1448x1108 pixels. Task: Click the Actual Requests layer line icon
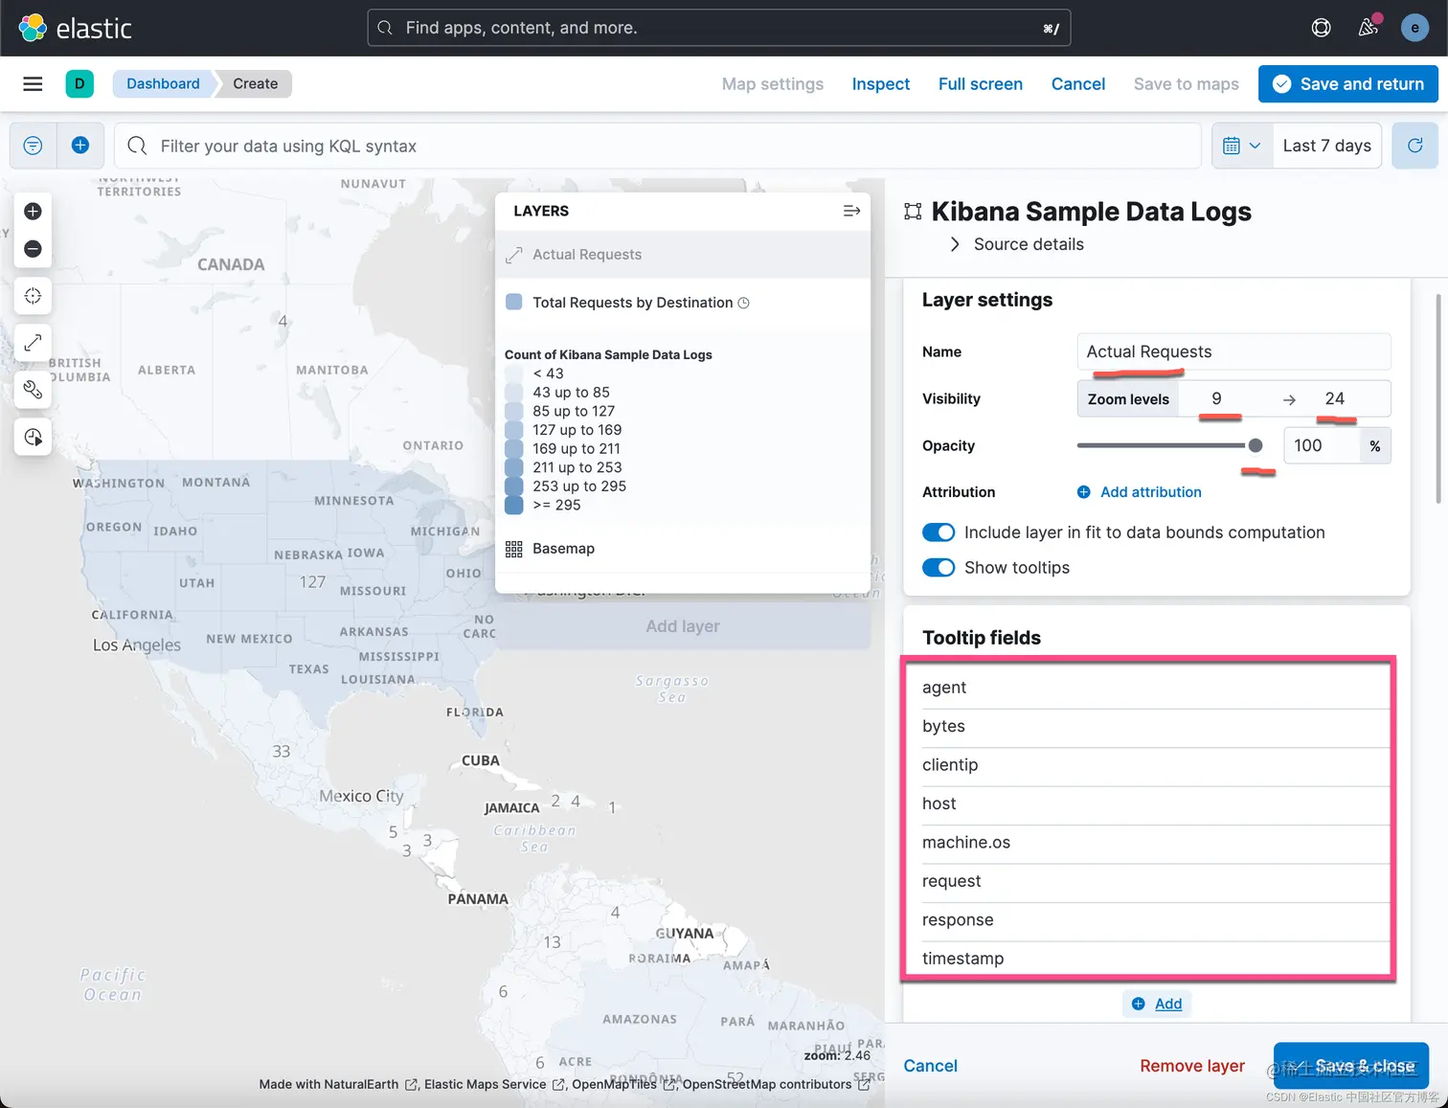click(x=514, y=255)
